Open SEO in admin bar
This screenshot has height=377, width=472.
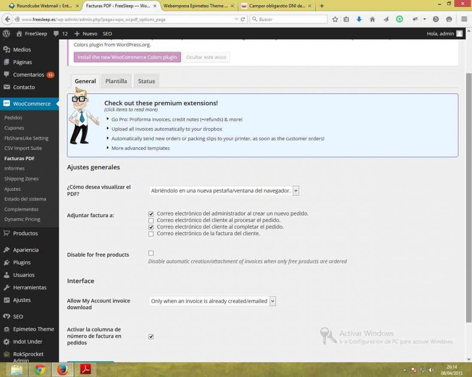[x=107, y=34]
